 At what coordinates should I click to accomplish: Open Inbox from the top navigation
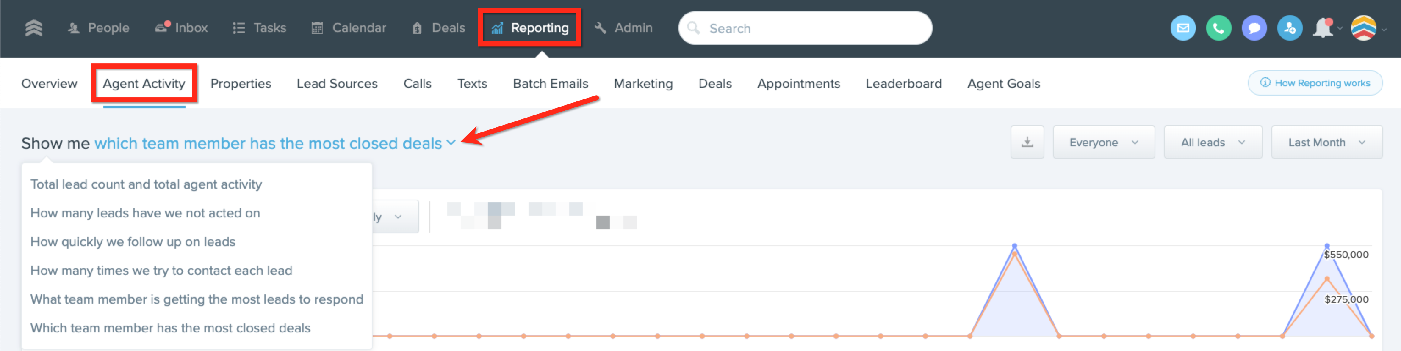point(182,28)
